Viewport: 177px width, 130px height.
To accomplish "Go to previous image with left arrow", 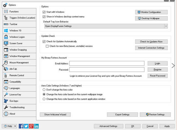I will coord(3,66).
